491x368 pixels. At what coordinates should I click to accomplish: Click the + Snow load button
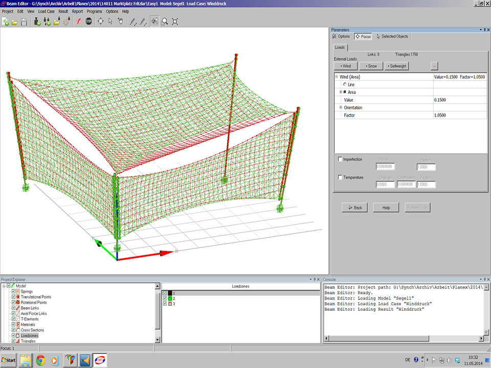371,66
